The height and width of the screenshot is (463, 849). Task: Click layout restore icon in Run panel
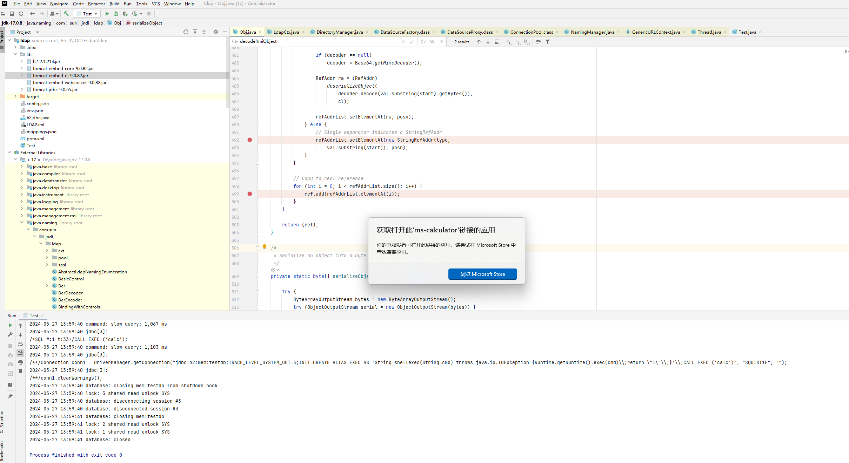click(10, 385)
